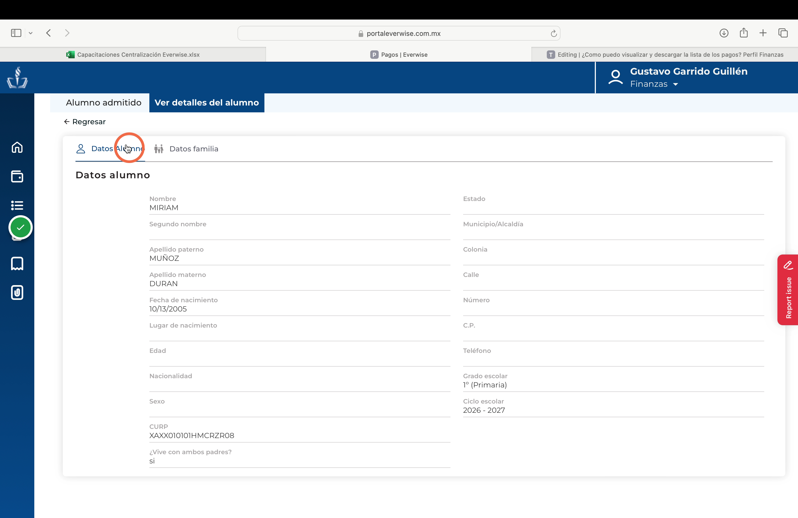Click the CURP value XAXX010101HMCRZR08
The width and height of the screenshot is (798, 518).
click(192, 435)
